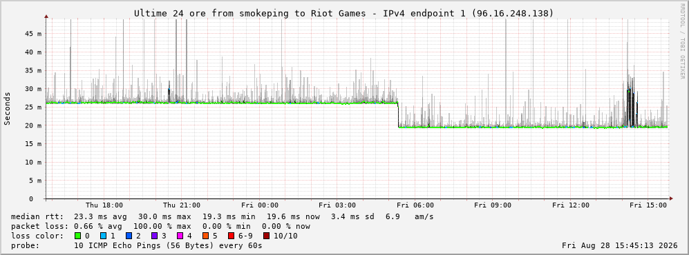Click the Fri 00:00 time axis label
This screenshot has height=255, width=689.
(x=260, y=205)
